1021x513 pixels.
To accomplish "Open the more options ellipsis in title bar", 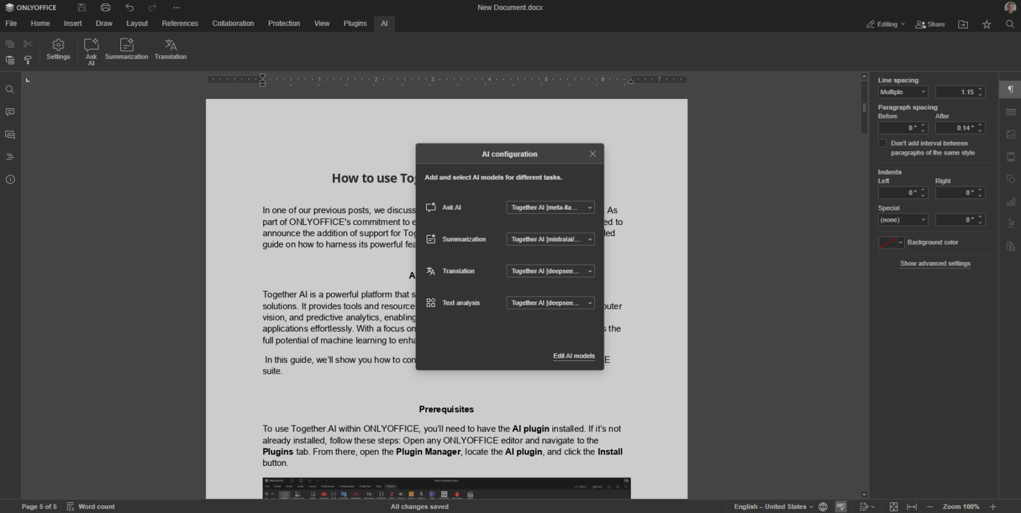I will coord(176,7).
